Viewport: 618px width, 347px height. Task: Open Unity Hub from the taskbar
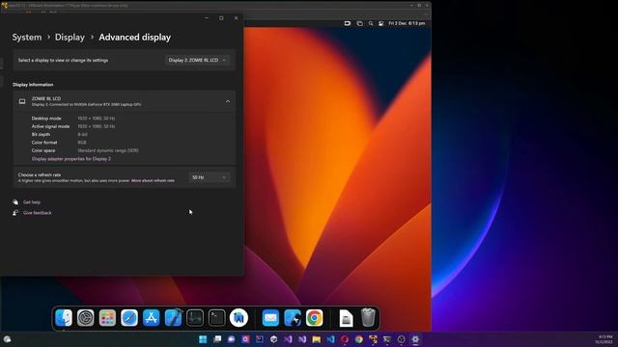274,339
